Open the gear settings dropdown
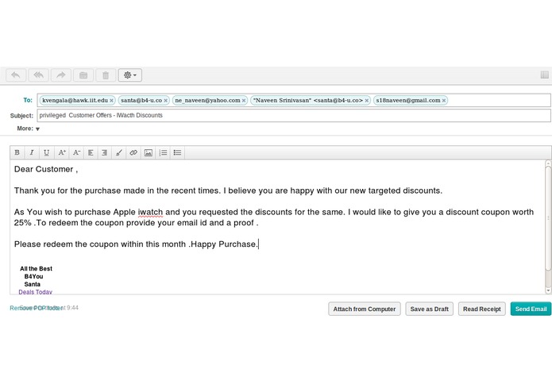Viewport: 552px width, 392px height. pos(130,75)
